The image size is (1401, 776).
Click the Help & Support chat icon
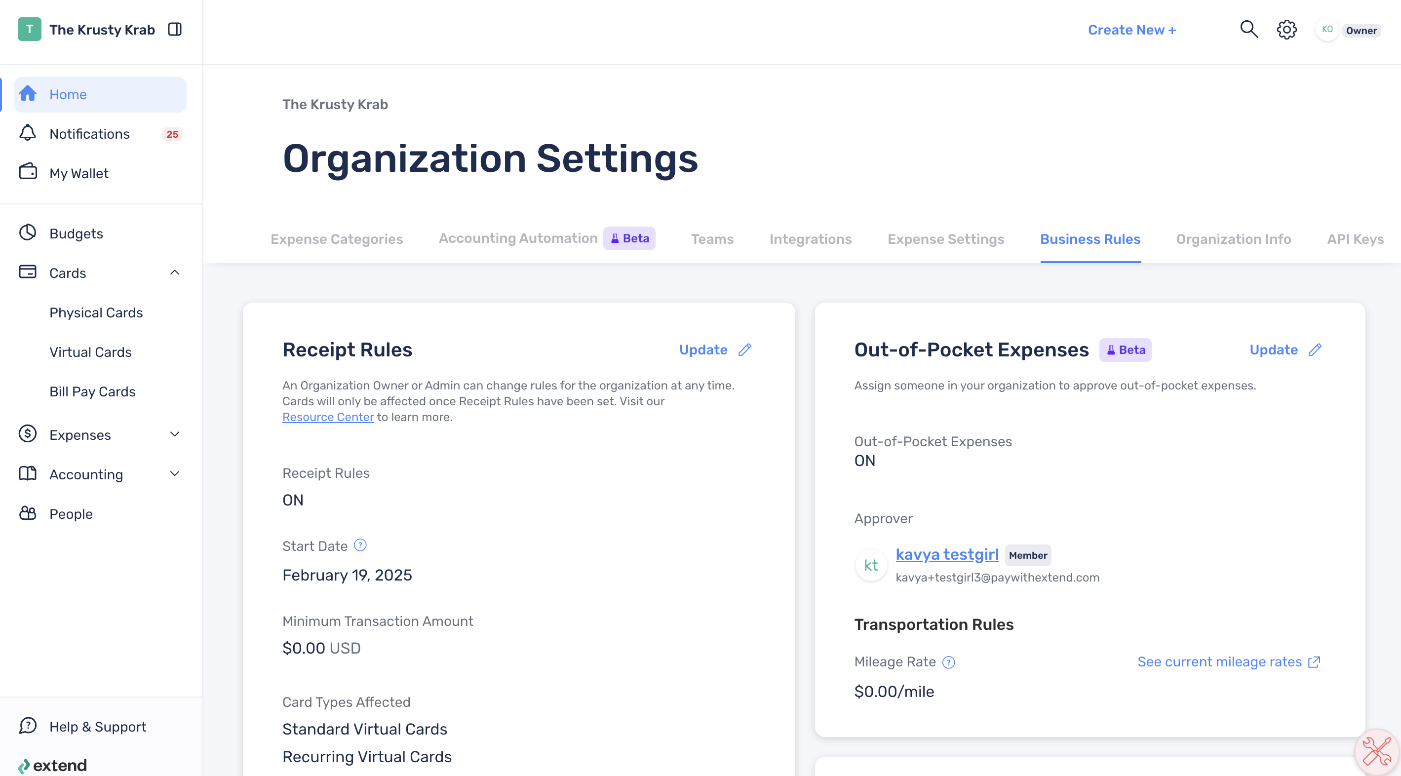point(28,726)
